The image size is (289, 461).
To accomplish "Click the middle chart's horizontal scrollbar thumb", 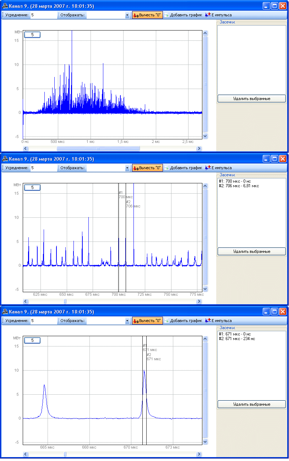I will coord(65,301).
